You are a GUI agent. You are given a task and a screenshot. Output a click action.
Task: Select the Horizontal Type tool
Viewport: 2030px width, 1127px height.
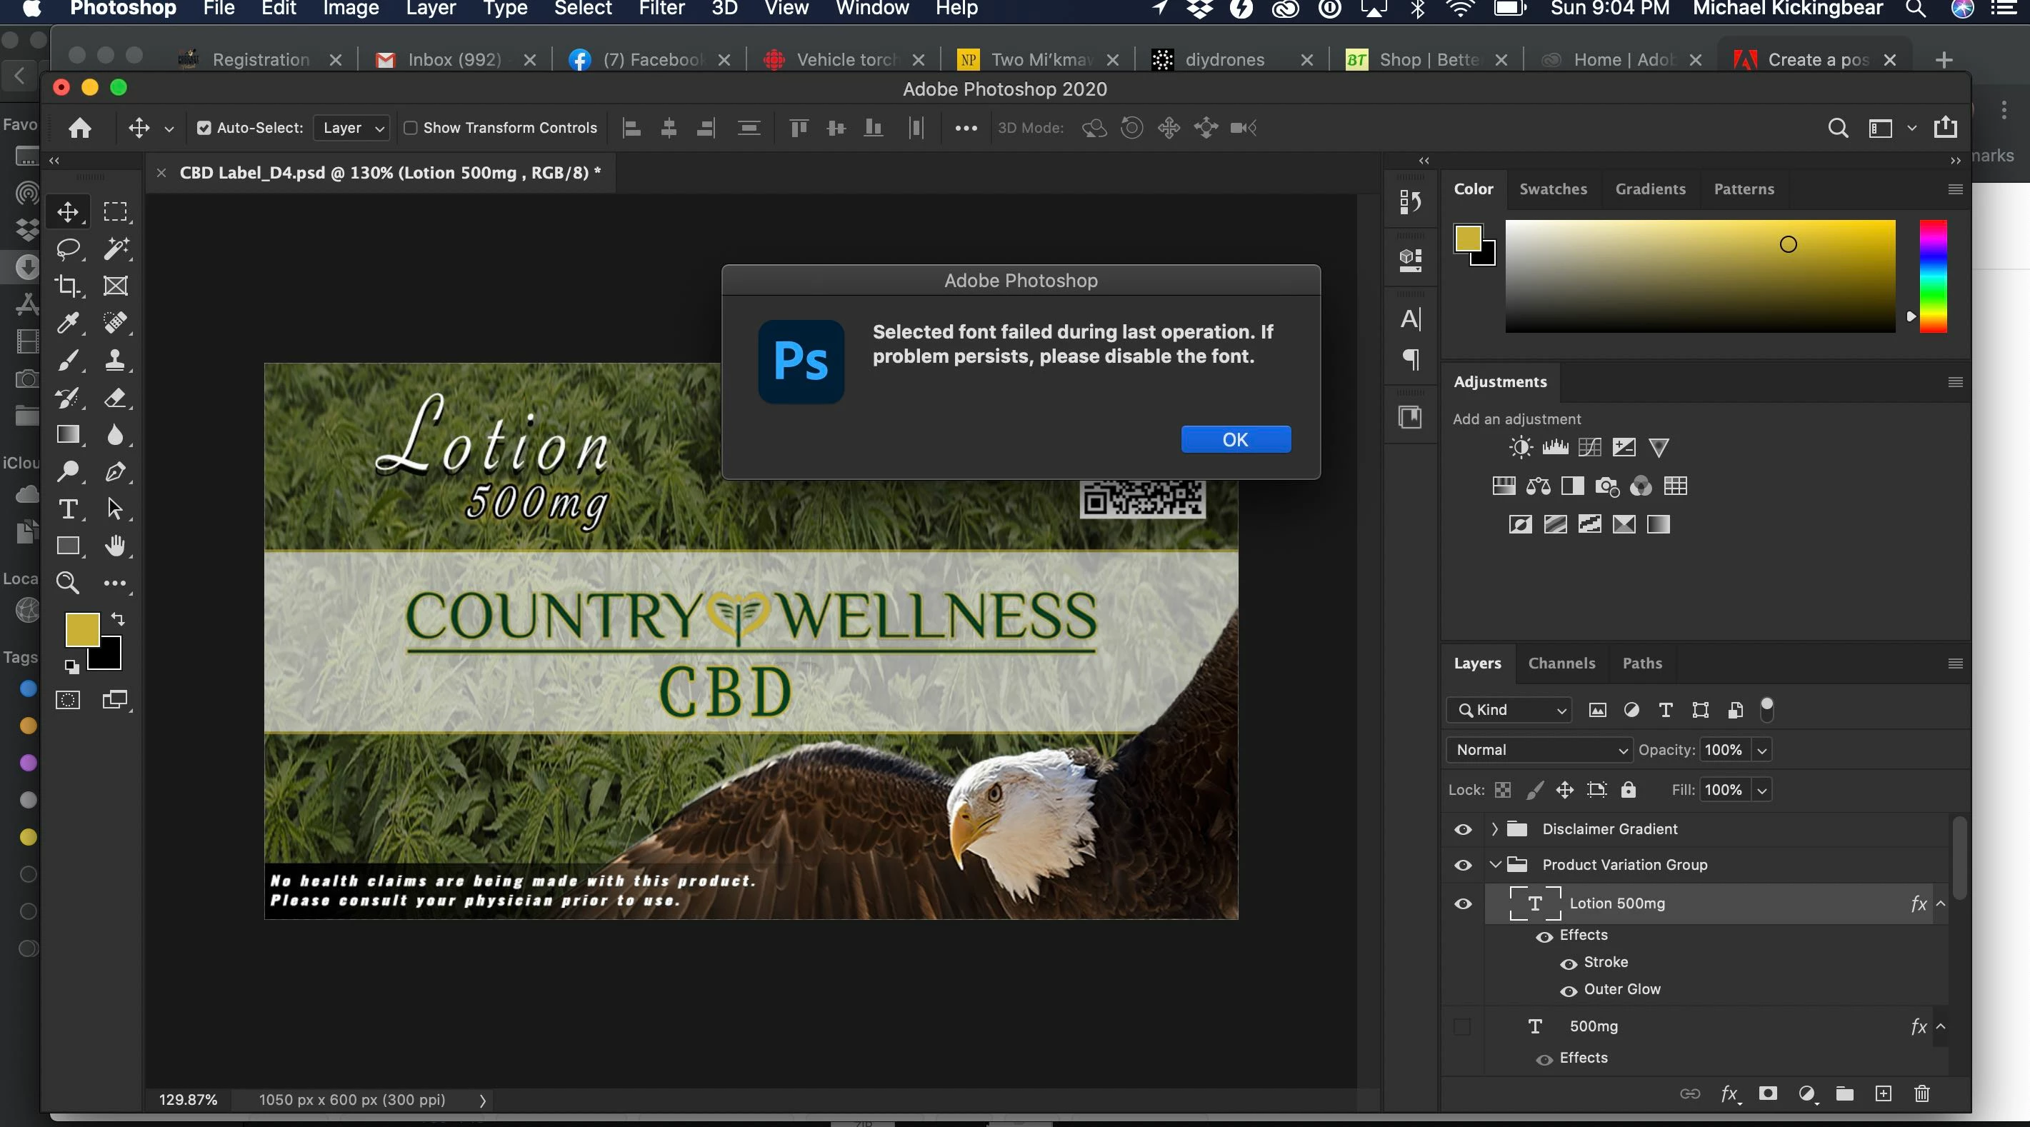click(68, 509)
